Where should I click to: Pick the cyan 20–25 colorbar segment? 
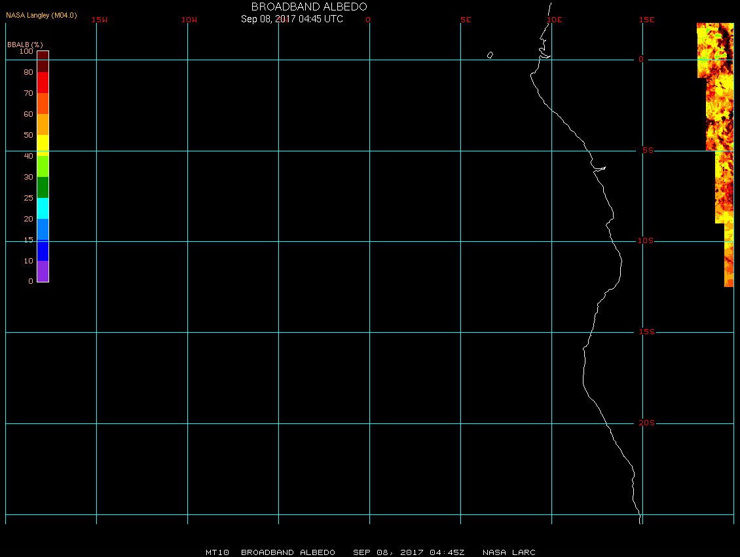[x=43, y=208]
